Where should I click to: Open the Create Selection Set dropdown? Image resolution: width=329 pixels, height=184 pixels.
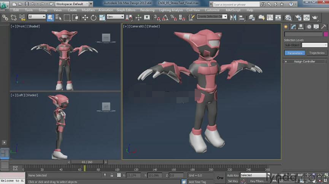pyautogui.click(x=212, y=17)
